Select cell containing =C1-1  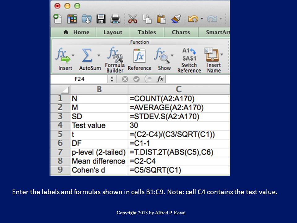coord(179,143)
